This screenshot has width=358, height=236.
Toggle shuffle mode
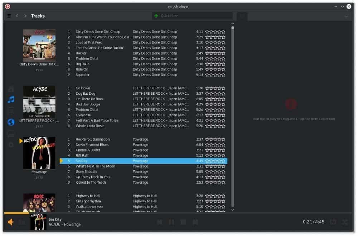tap(344, 222)
